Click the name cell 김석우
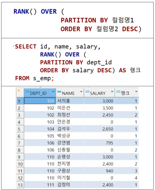 (70, 129)
